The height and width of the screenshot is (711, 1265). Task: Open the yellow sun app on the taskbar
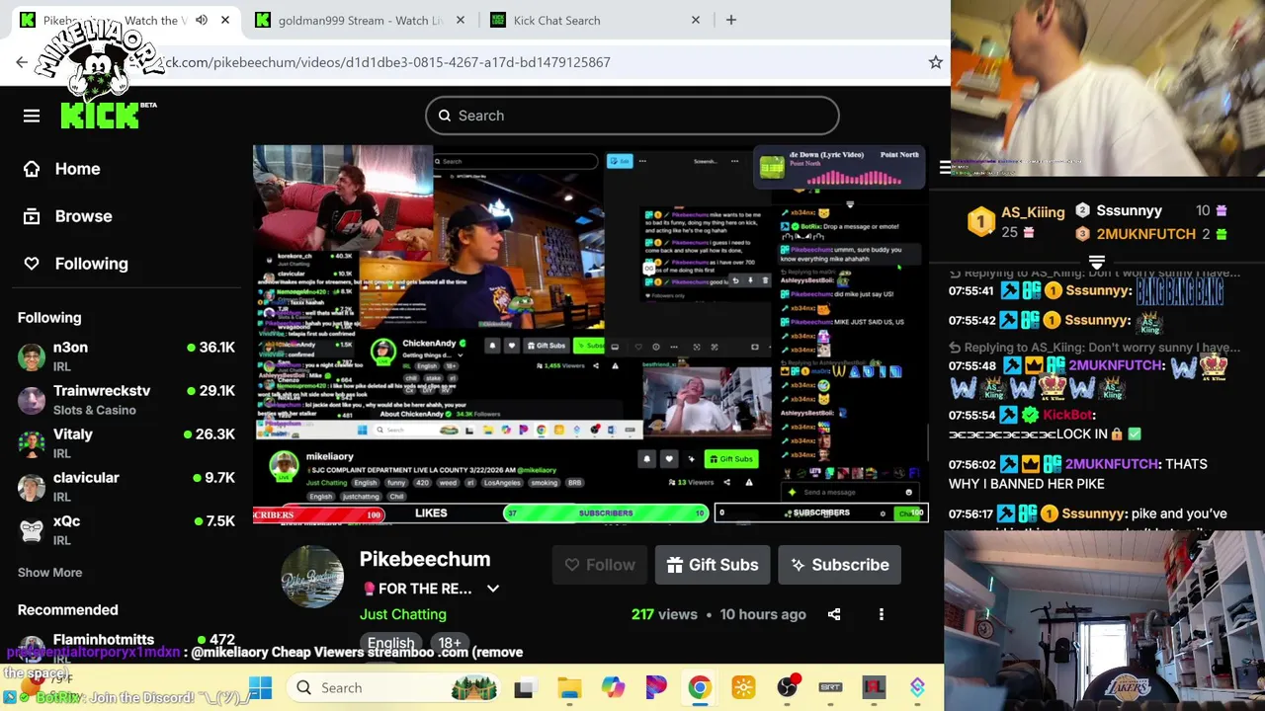pos(743,687)
